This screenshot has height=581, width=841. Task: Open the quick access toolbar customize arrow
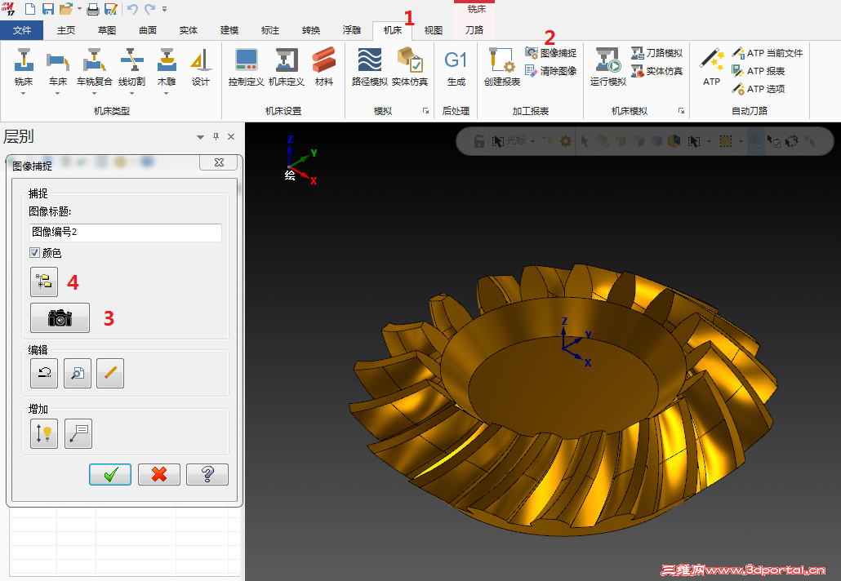pyautogui.click(x=165, y=9)
